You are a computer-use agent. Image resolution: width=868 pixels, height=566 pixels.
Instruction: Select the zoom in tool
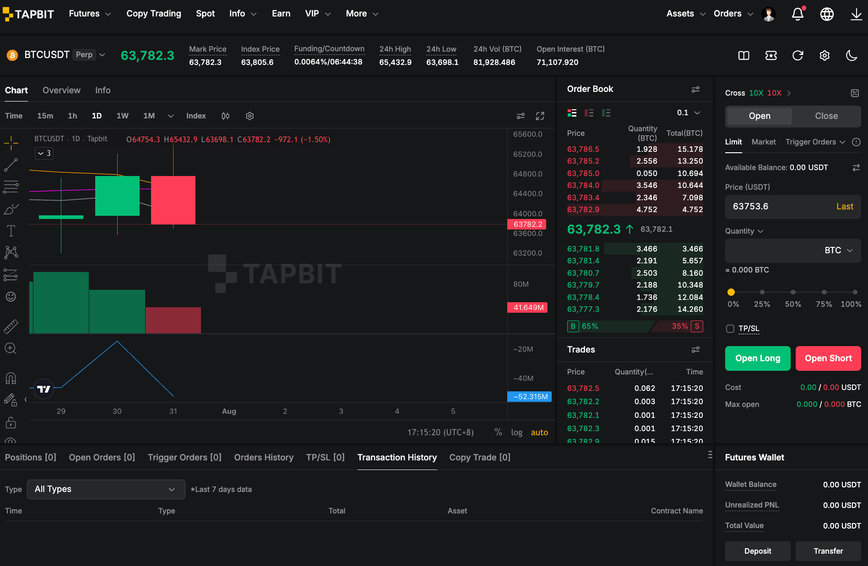(11, 348)
